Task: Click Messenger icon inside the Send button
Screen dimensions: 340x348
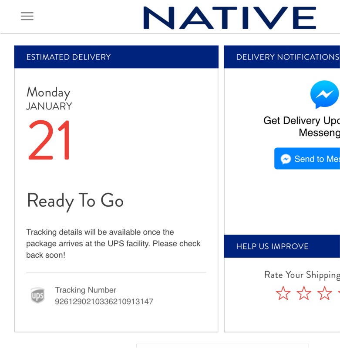Action: (286, 159)
